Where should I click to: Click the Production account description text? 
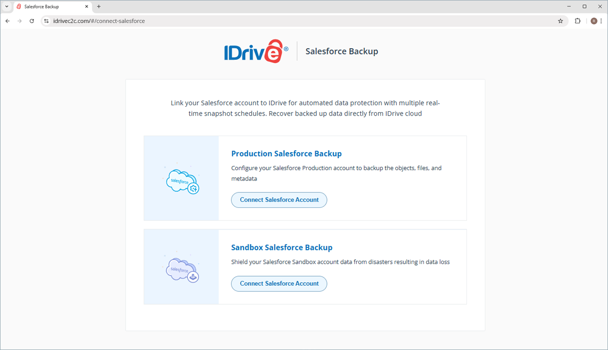[x=336, y=173]
